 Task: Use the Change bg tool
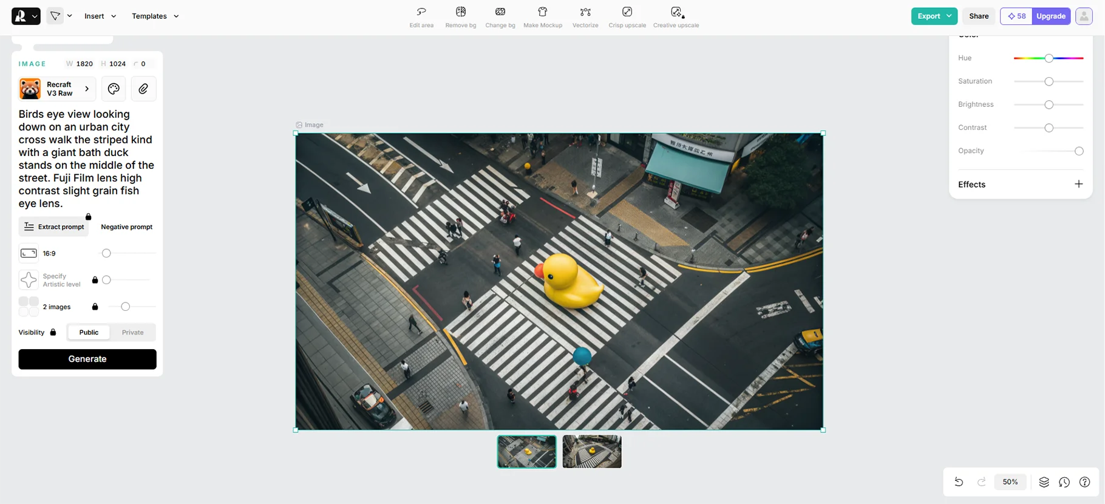click(500, 17)
